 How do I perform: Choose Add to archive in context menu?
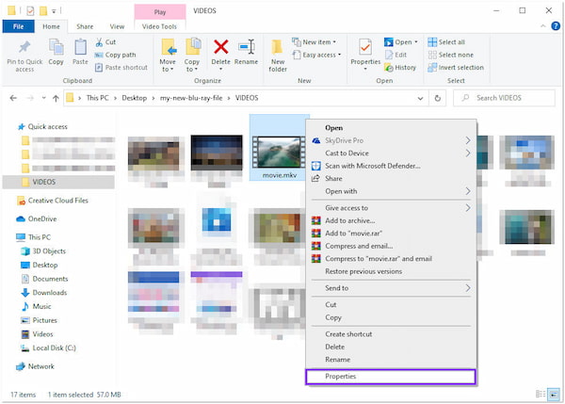pyautogui.click(x=391, y=220)
